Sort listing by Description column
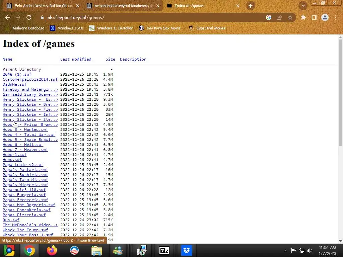Screen dimensions: 343x257 (133, 59)
